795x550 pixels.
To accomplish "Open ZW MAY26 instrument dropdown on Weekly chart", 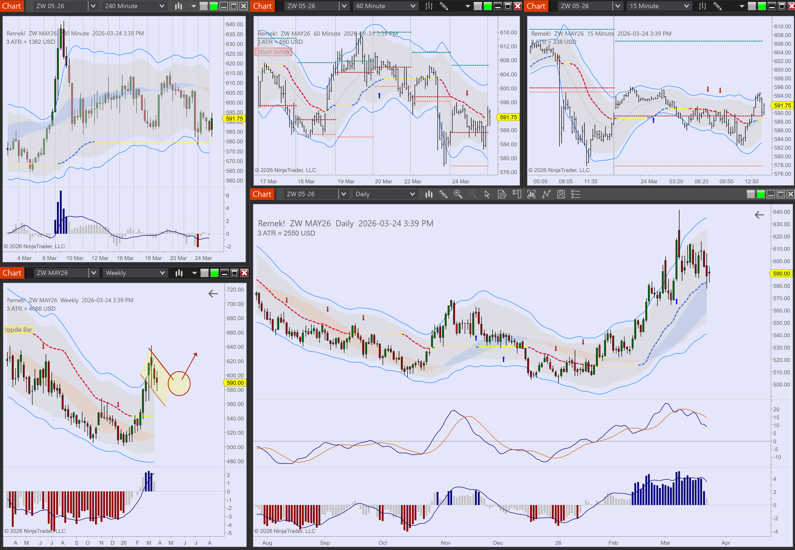I will [93, 273].
